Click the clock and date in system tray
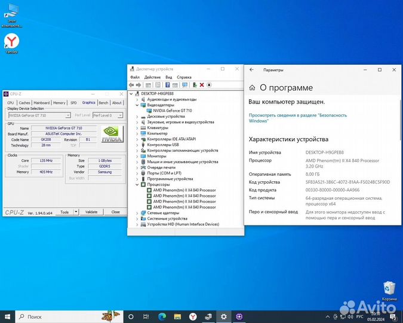403x323 pixels. 376,316
